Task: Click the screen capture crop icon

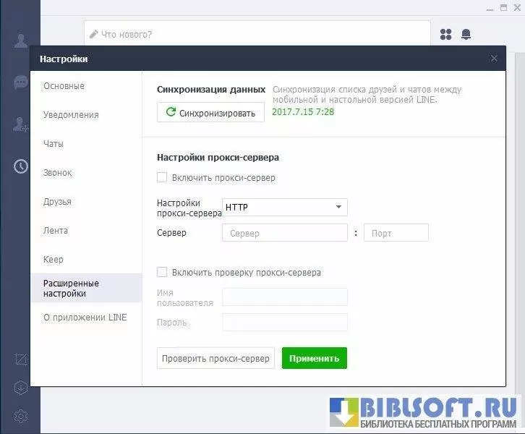Action: 21,359
